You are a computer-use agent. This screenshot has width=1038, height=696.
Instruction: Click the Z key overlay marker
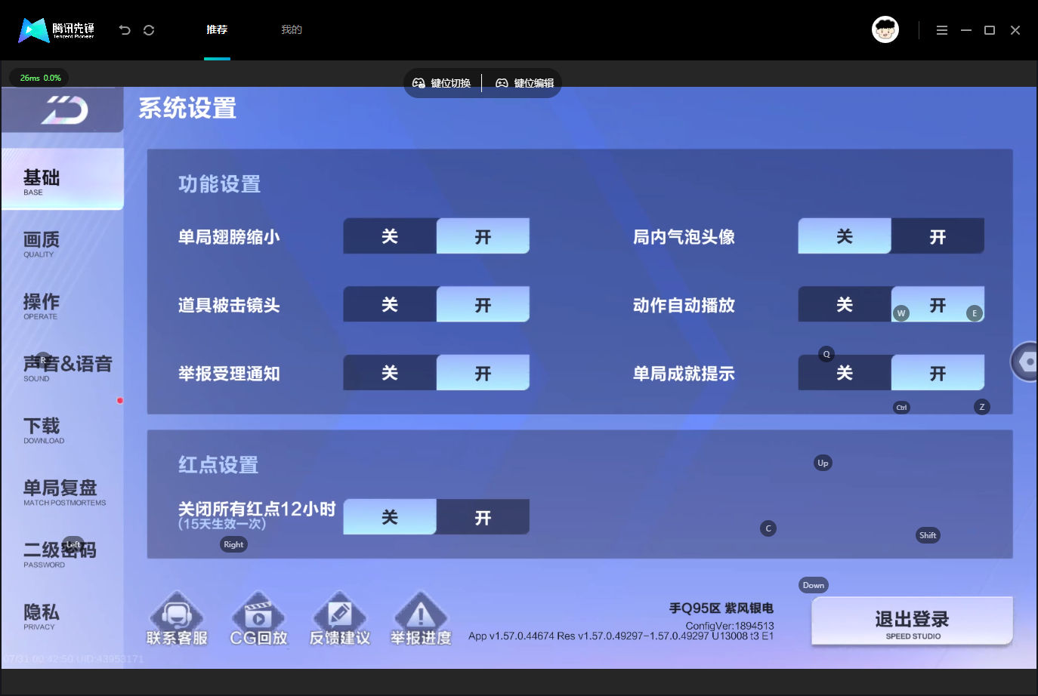click(x=982, y=407)
